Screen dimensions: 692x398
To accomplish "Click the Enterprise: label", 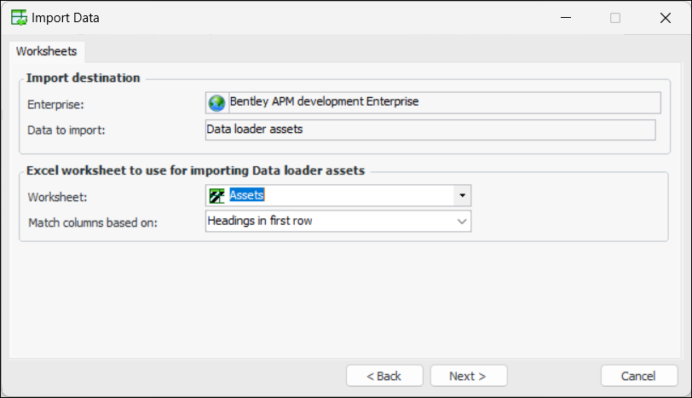I will pyautogui.click(x=55, y=104).
